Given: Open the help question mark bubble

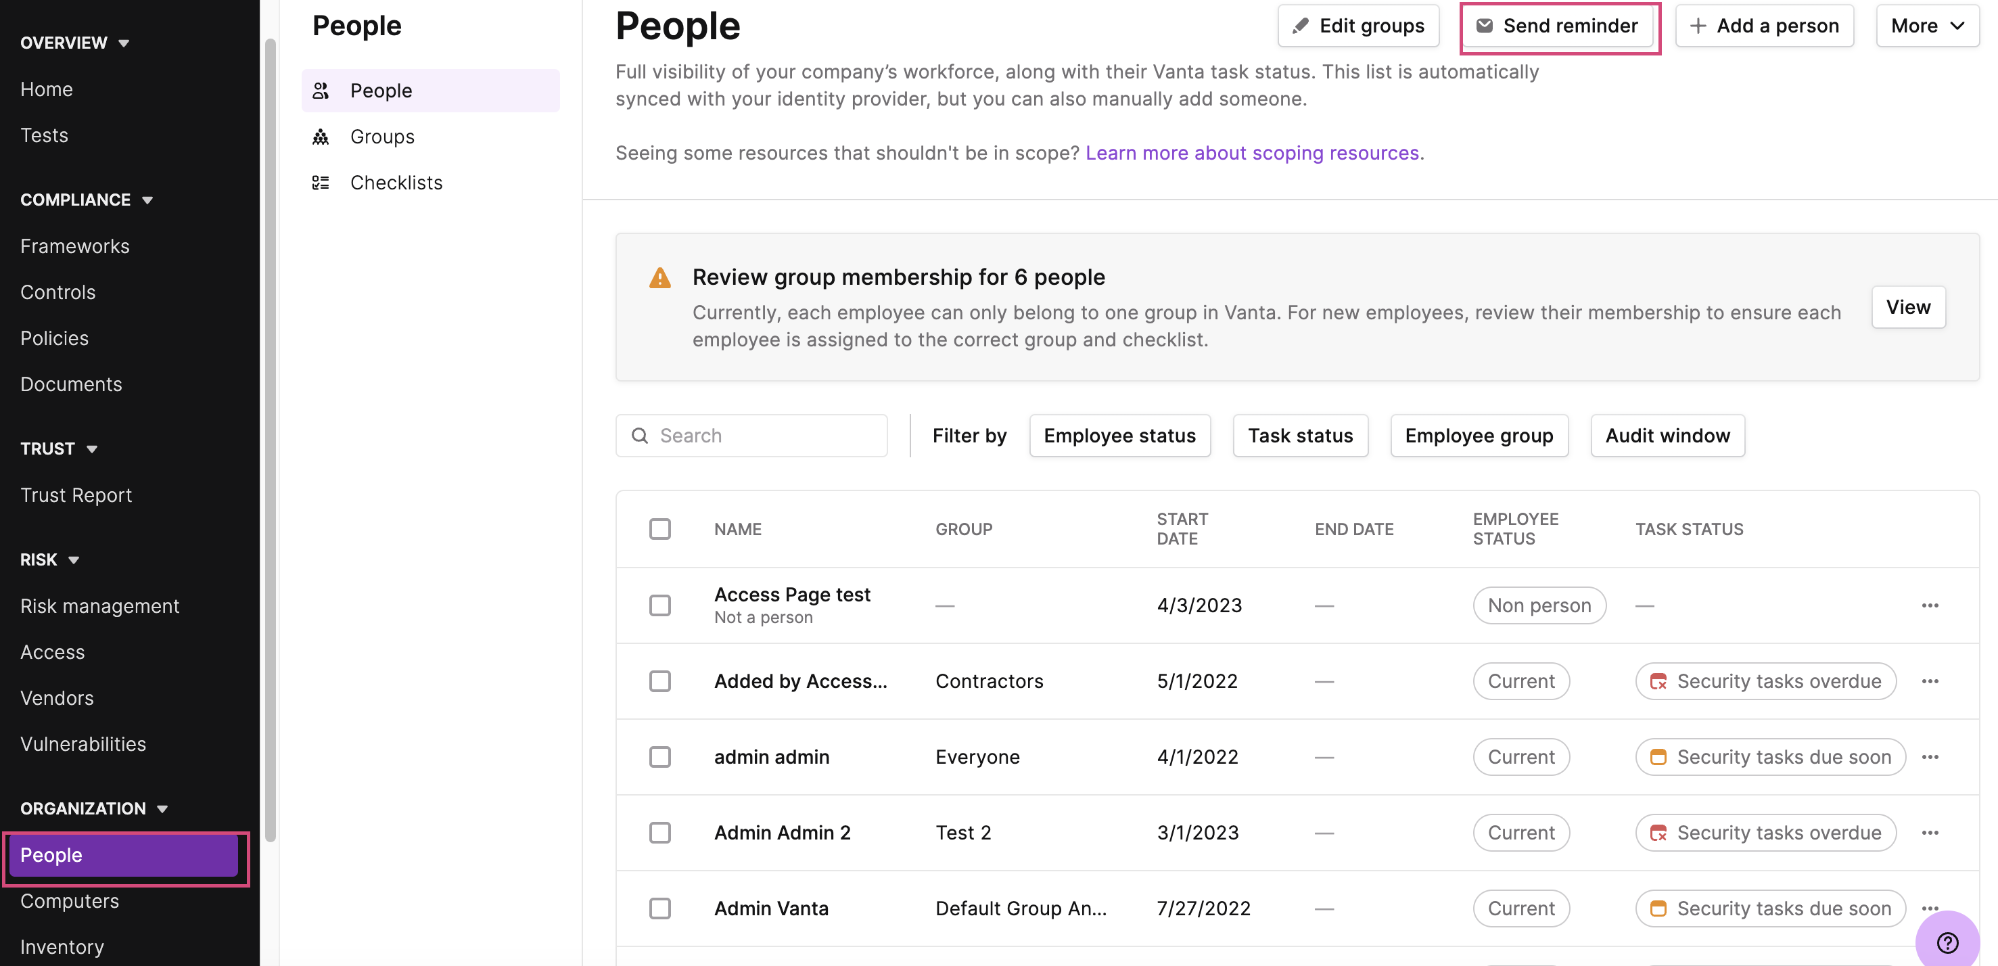Looking at the screenshot, I should [1947, 942].
